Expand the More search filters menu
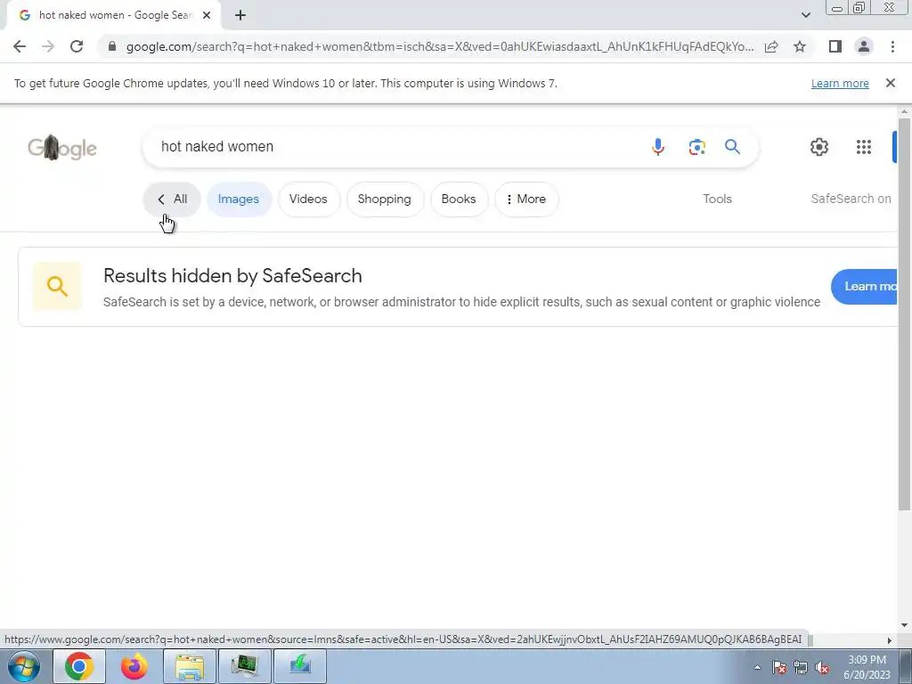Screen dimensions: 912x684 click(526, 199)
